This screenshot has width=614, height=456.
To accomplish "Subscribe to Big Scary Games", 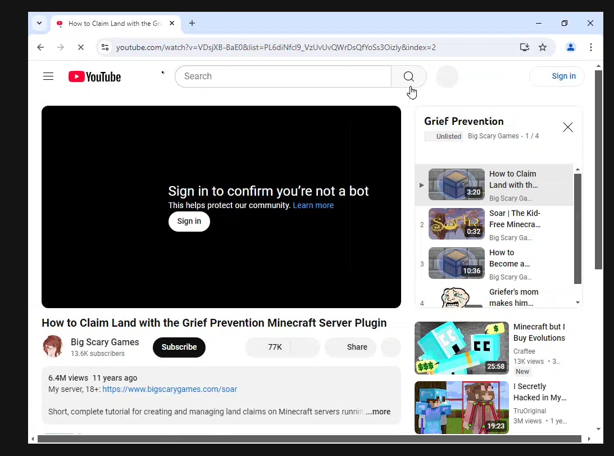I will point(179,347).
